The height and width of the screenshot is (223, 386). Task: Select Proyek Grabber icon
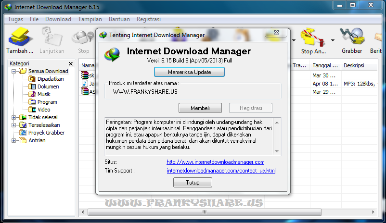click(23, 133)
